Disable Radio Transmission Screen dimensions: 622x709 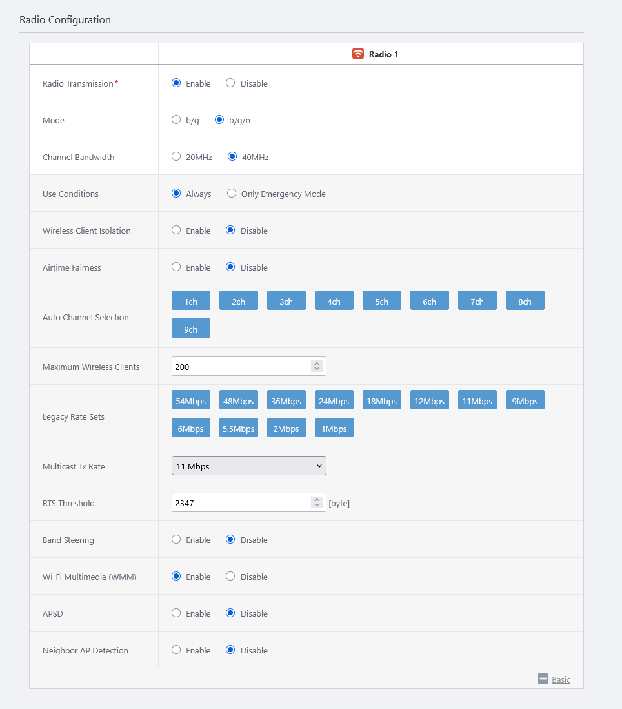[230, 83]
